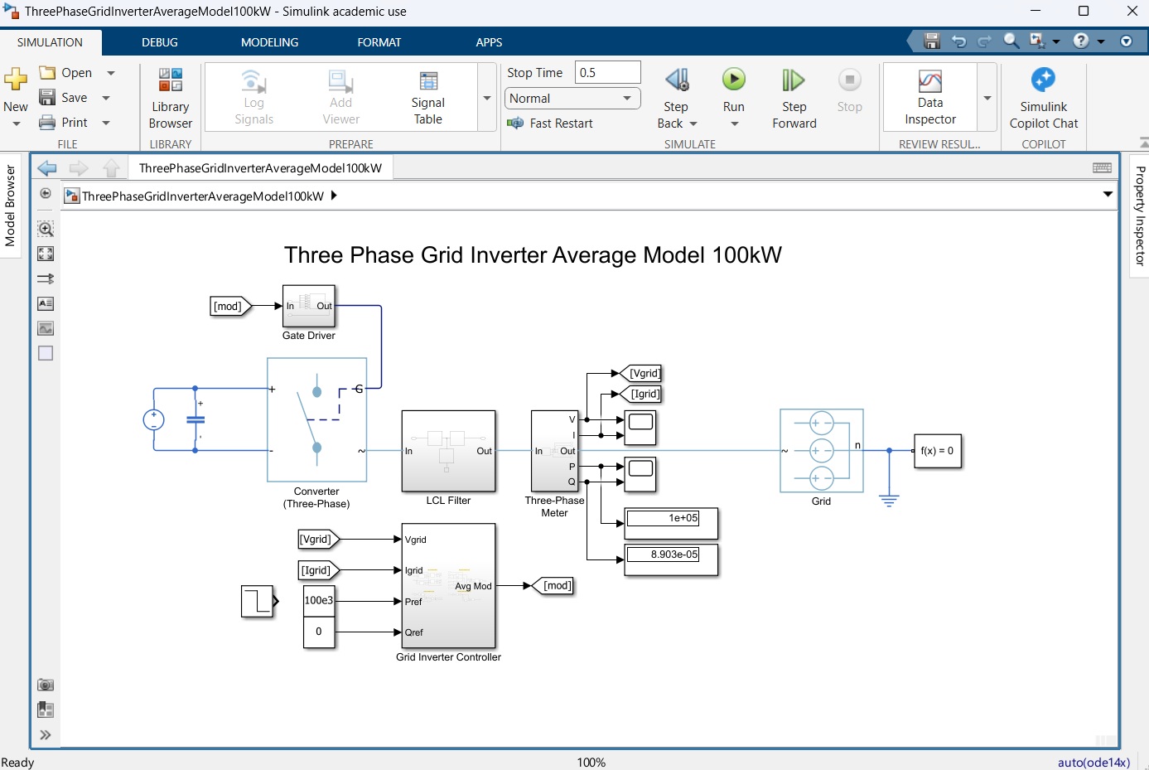Switch to the DEBUG tab
This screenshot has height=770, width=1149.
(x=160, y=42)
